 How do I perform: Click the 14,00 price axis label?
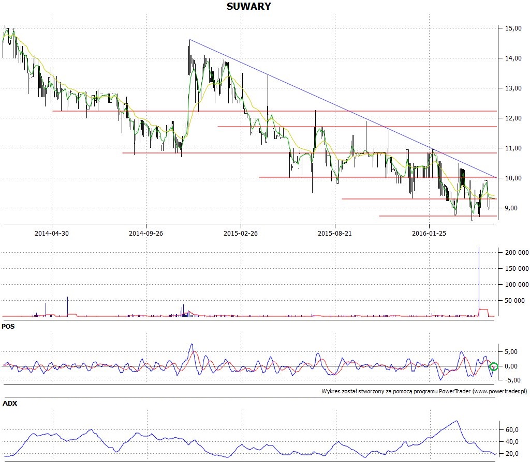click(513, 58)
